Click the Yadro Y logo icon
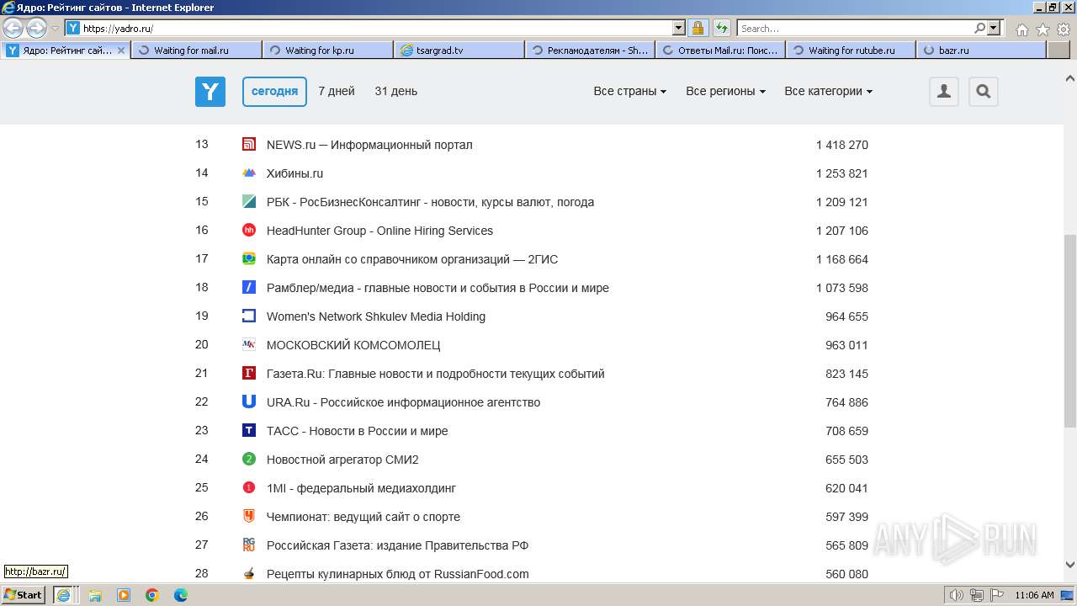The width and height of the screenshot is (1077, 606). point(210,92)
